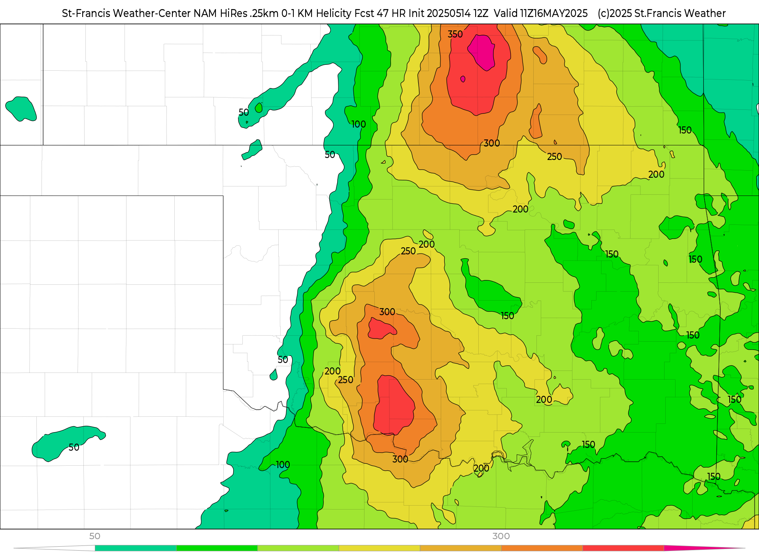
Task: Click the white arrow start of colorbar
Action: [x=55, y=548]
